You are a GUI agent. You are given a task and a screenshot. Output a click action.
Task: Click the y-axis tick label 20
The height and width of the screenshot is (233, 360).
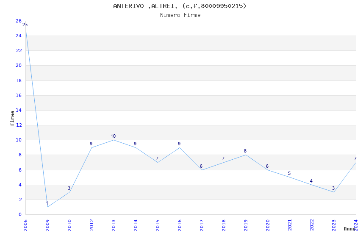19,65
